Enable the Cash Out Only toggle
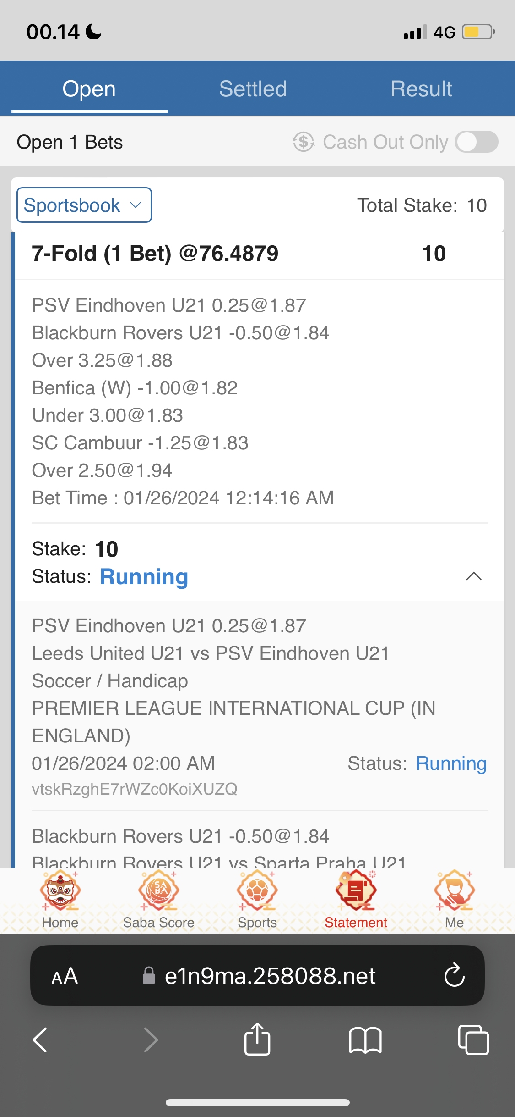Screen dimensions: 515x1117 (x=476, y=142)
